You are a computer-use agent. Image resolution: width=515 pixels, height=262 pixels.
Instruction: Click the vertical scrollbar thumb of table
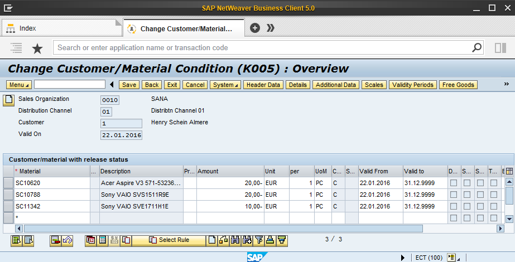point(509,196)
